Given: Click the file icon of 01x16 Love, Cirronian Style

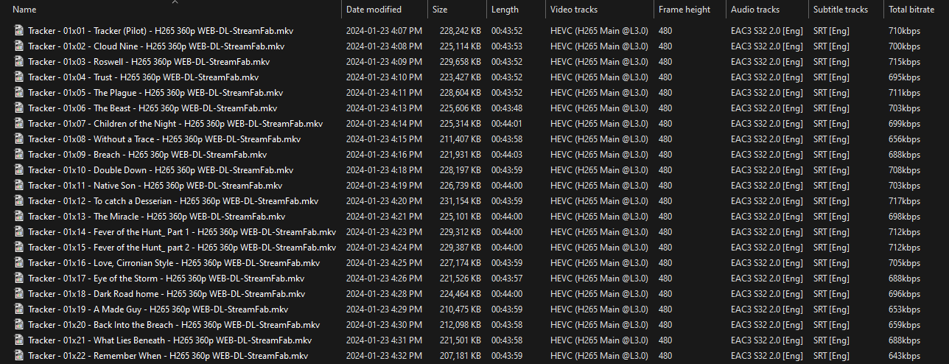Looking at the screenshot, I should tap(19, 263).
